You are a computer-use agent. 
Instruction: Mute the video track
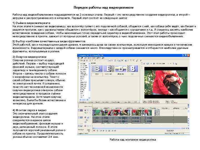pos(88,110)
